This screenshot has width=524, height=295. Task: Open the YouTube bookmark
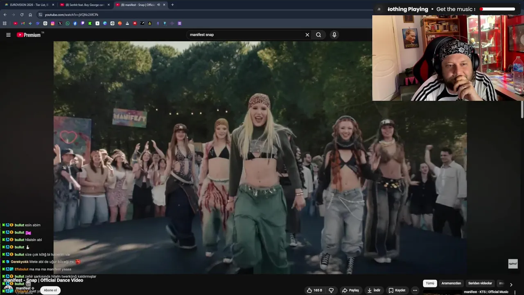[x=16, y=23]
